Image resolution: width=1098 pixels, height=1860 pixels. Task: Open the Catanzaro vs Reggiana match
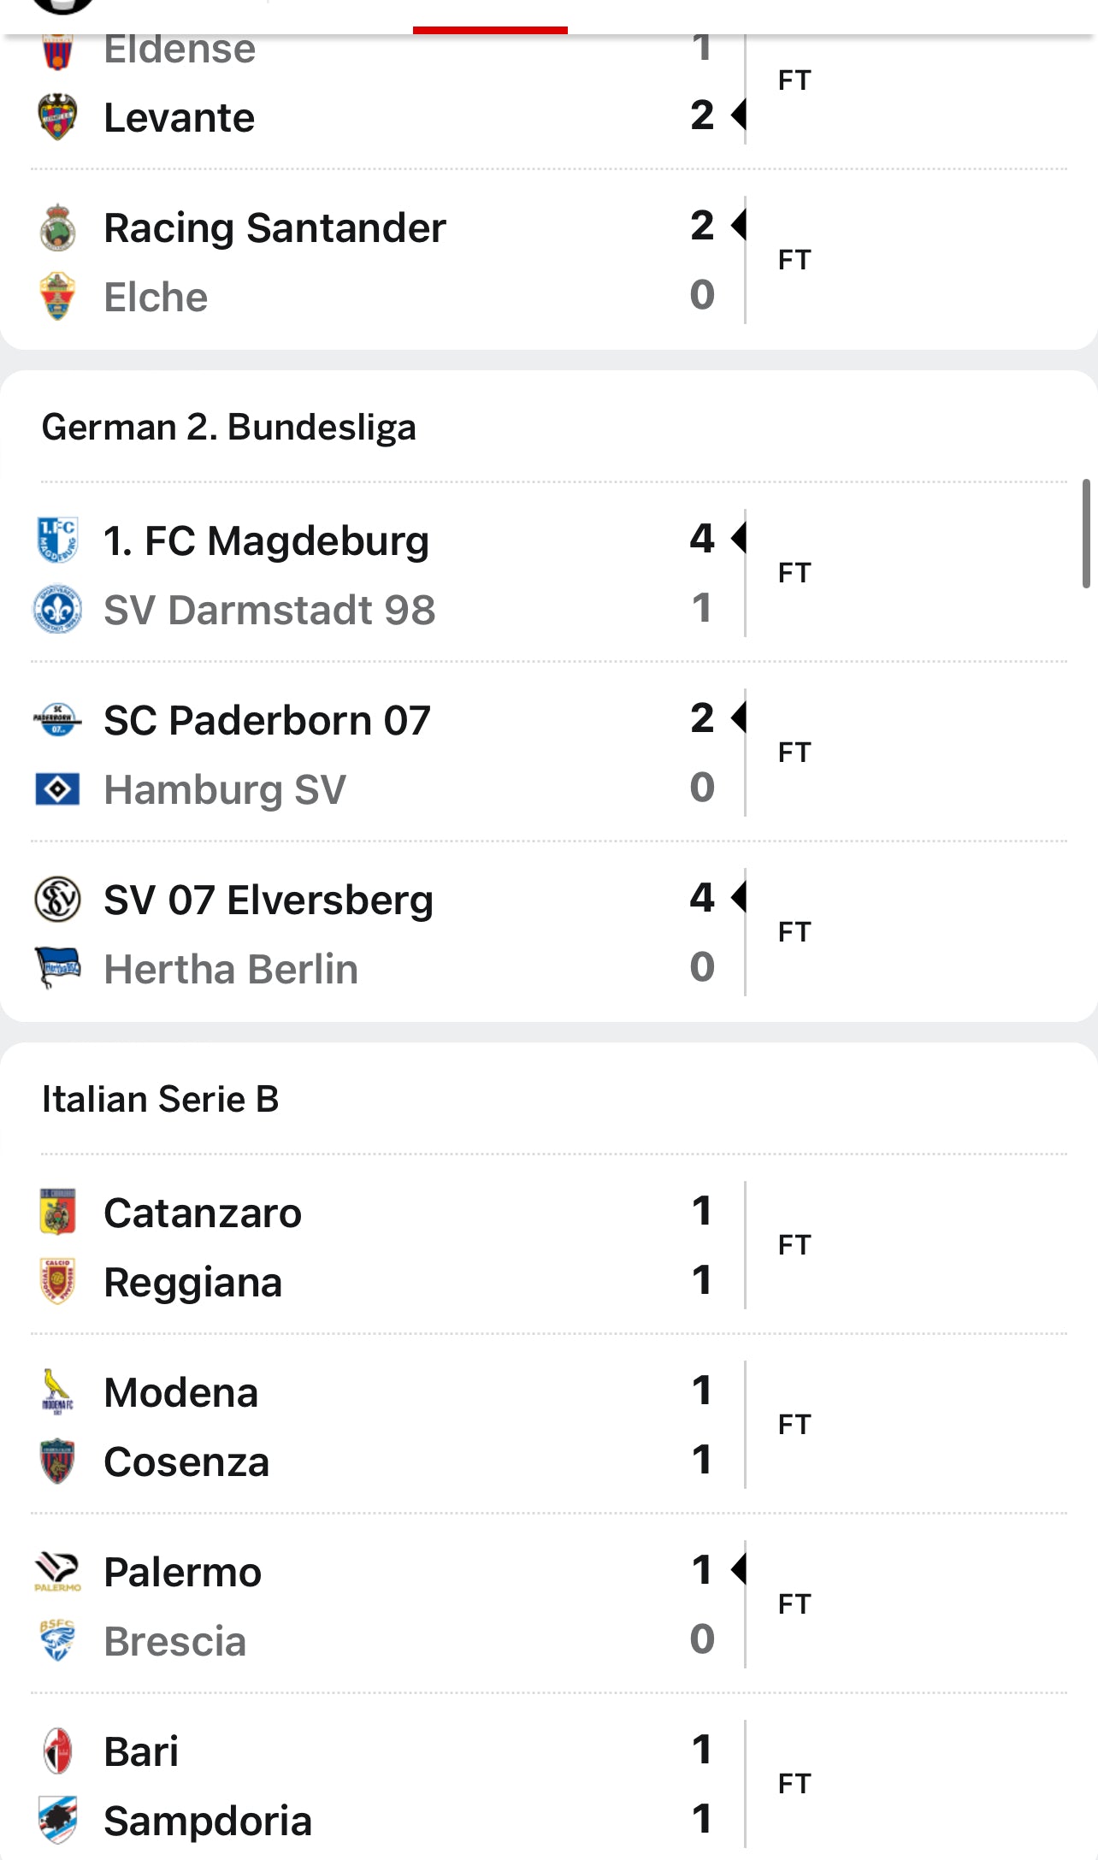(549, 1245)
